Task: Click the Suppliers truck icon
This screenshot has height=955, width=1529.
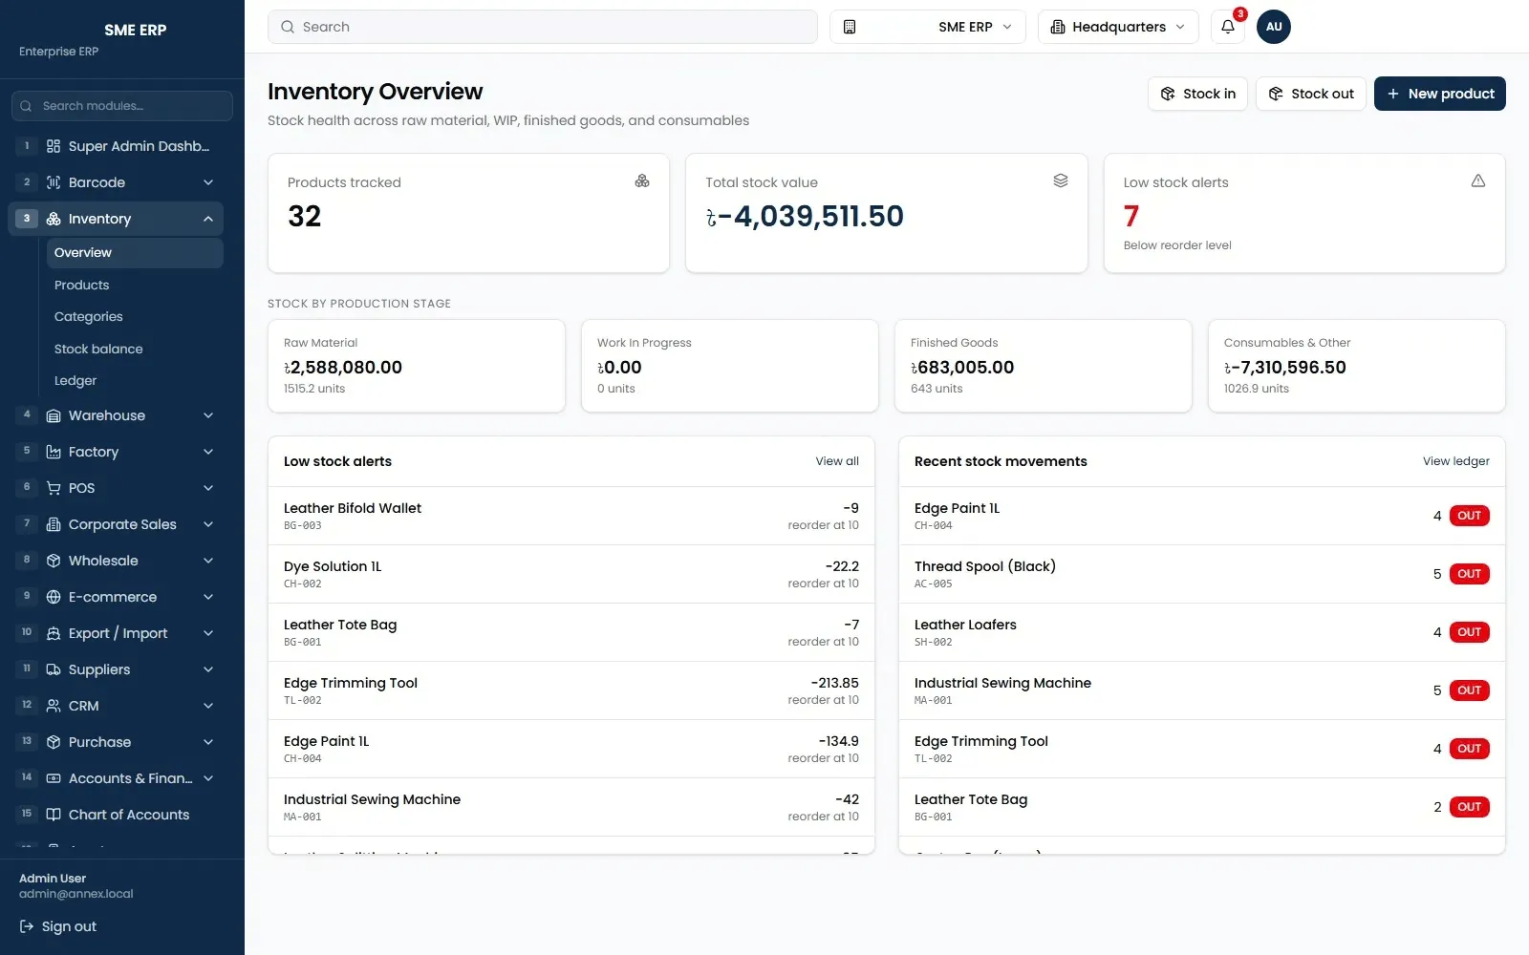Action: click(54, 669)
